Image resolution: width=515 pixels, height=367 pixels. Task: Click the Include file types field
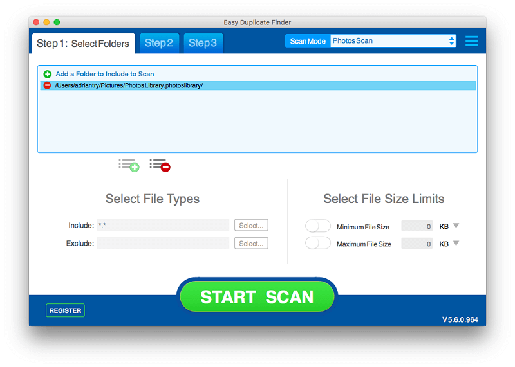tap(163, 226)
